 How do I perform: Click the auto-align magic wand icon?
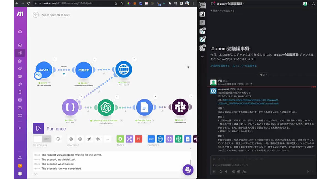(x=89, y=139)
